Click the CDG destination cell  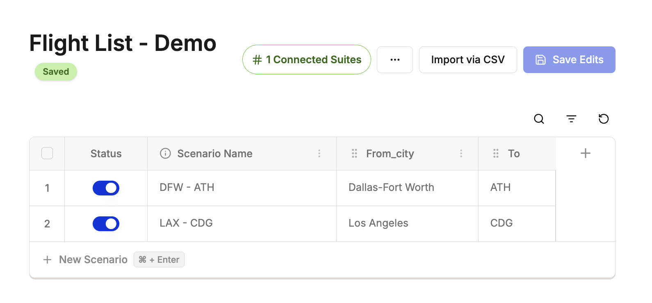[x=502, y=223]
